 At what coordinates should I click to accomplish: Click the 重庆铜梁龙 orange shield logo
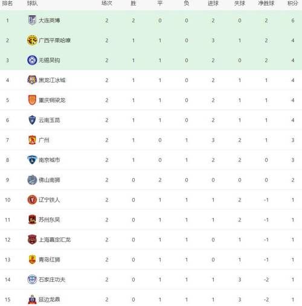32,100
